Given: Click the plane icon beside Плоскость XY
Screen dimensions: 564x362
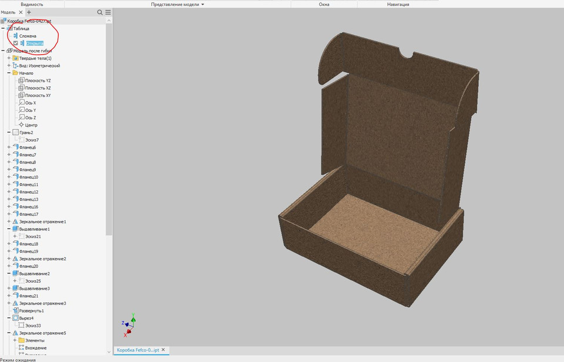Looking at the screenshot, I should 21,96.
